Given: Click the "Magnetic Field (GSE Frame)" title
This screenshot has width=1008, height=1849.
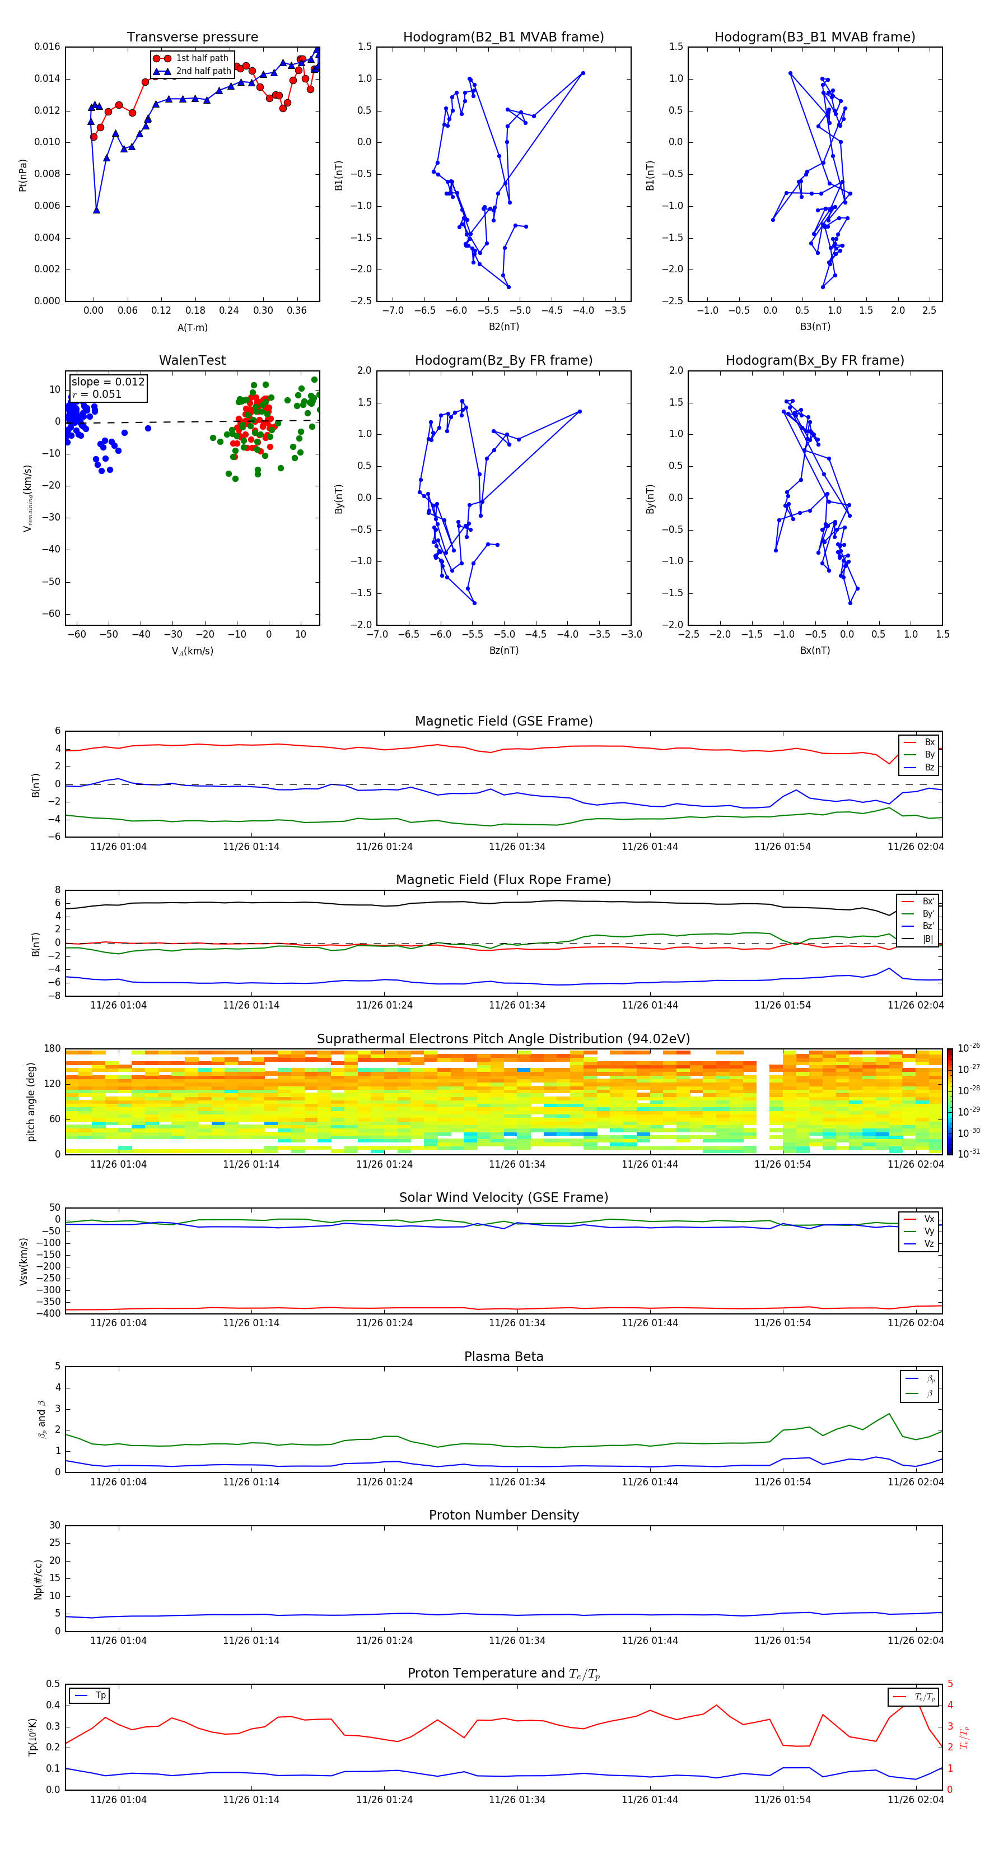Looking at the screenshot, I should coord(503,721).
